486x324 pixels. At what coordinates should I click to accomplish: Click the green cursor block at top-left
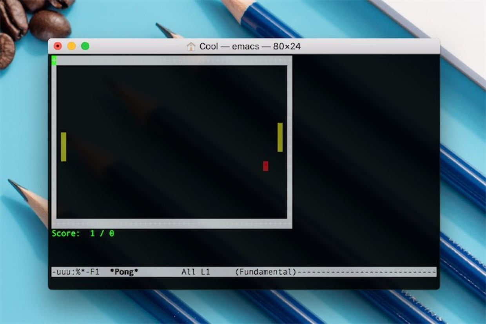pyautogui.click(x=54, y=60)
